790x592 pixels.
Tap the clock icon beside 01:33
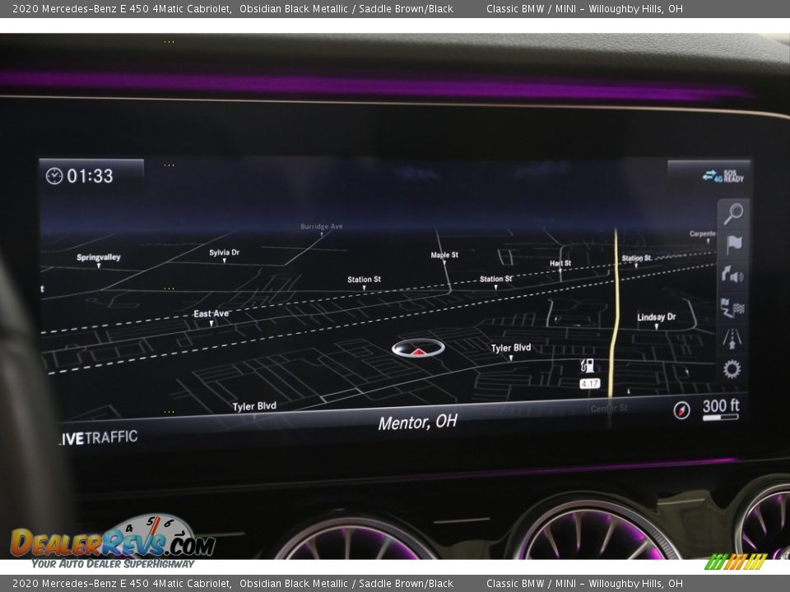(x=54, y=176)
